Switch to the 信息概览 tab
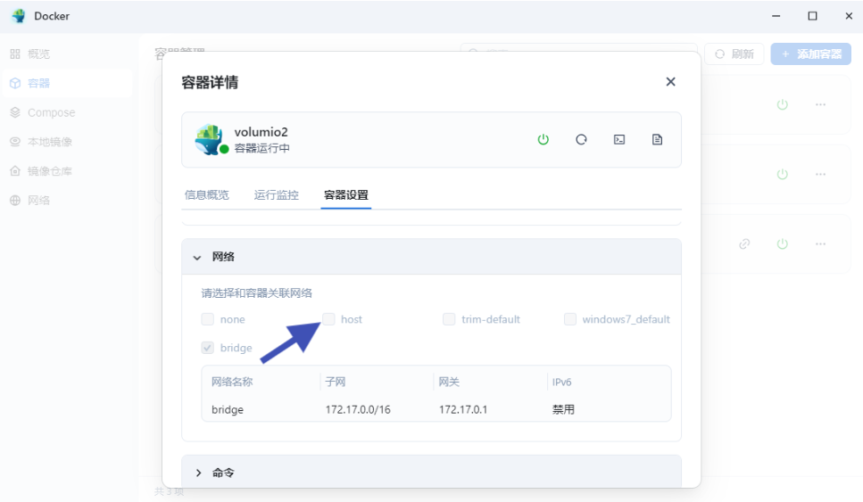The width and height of the screenshot is (863, 502). [206, 195]
